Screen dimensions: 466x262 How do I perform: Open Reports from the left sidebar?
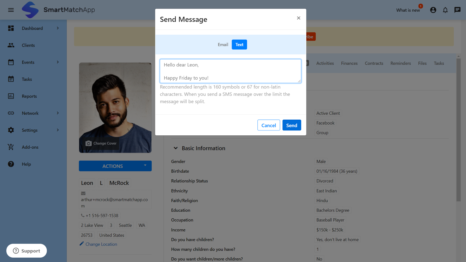[x=29, y=96]
